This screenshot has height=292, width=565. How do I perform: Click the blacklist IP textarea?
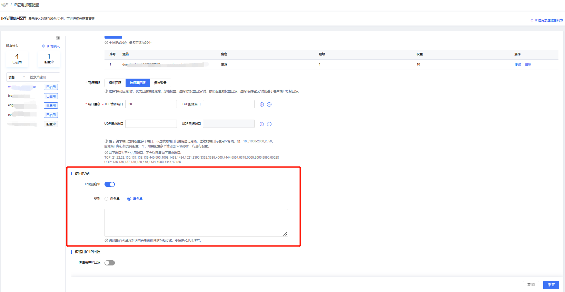pyautogui.click(x=196, y=223)
